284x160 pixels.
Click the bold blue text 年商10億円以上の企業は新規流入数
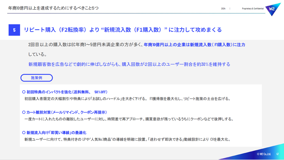(194, 44)
